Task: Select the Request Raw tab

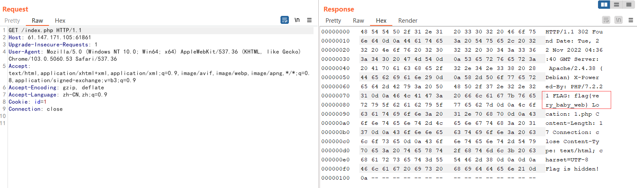Action: [37, 21]
